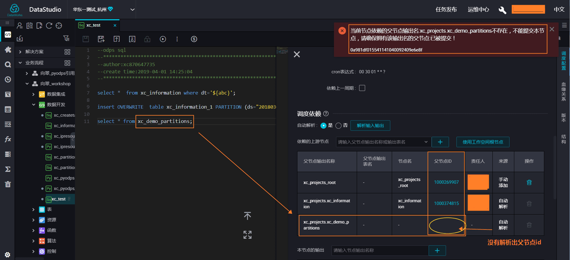
Task: Open the recycle bin icon in sidebar
Action: point(8,184)
